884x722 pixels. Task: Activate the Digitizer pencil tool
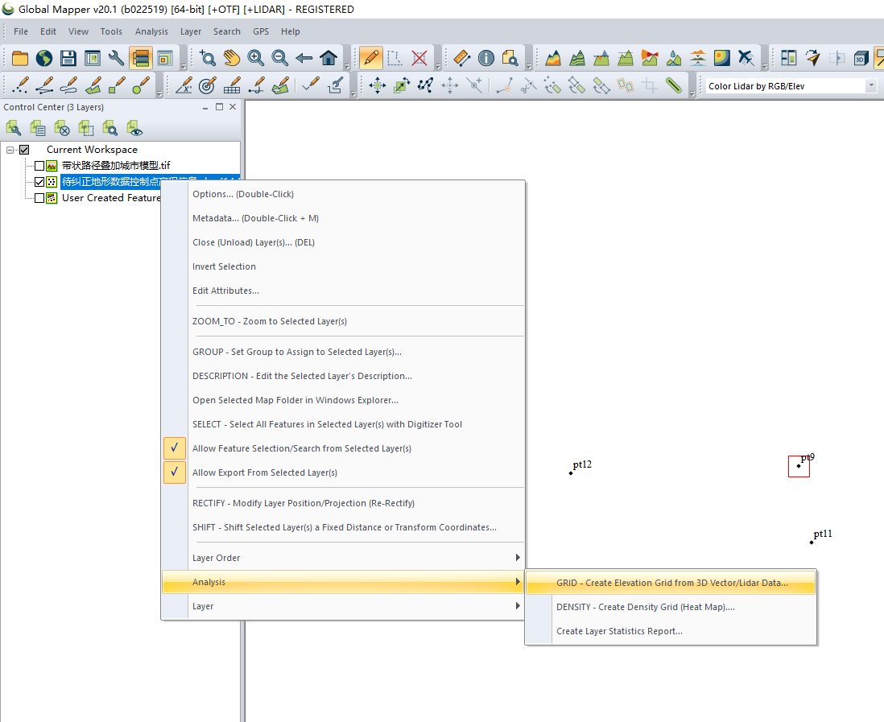[371, 58]
